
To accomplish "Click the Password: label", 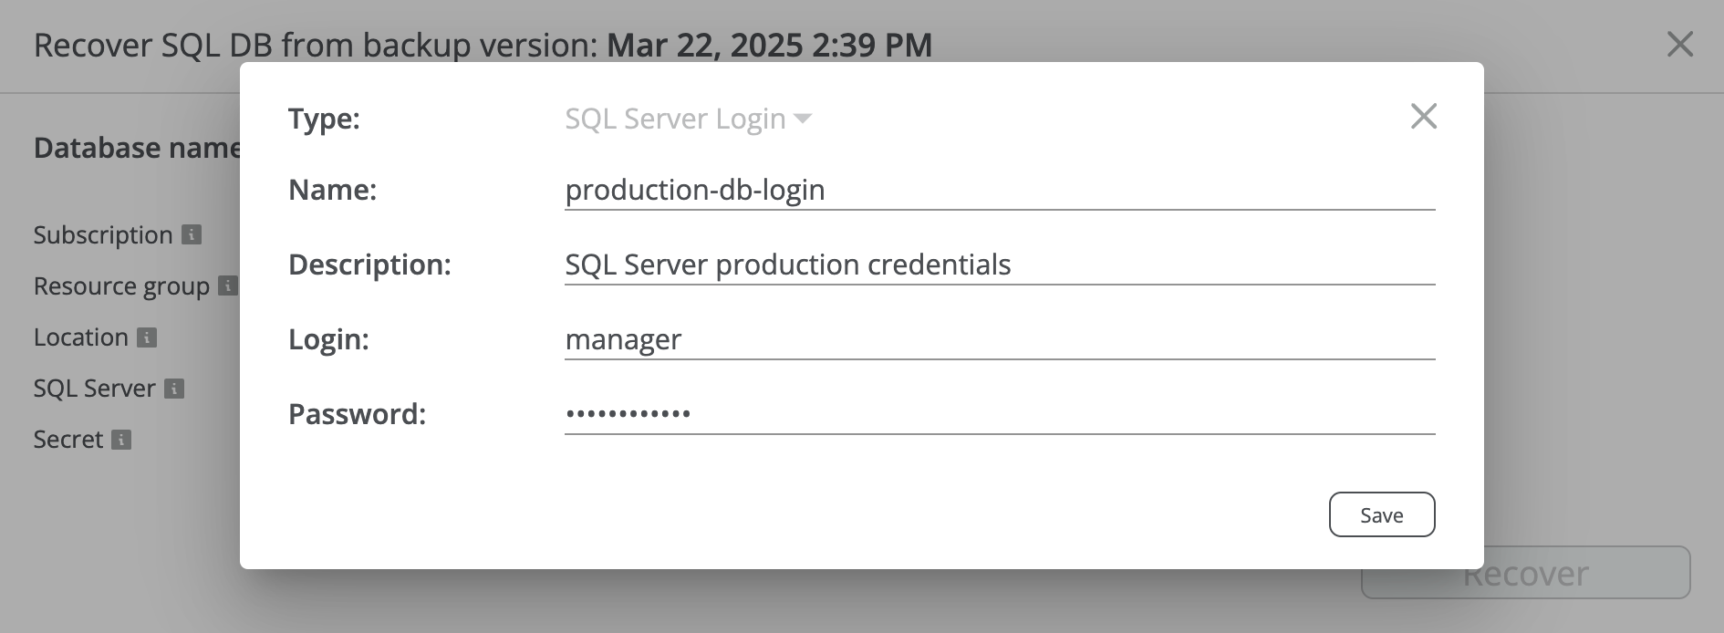I will [x=357, y=414].
